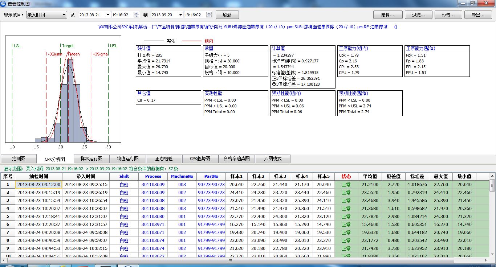Select 抽检时间 cell 2013-08-24 09:20:08
The height and width of the screenshot is (267, 496).
coord(39,233)
